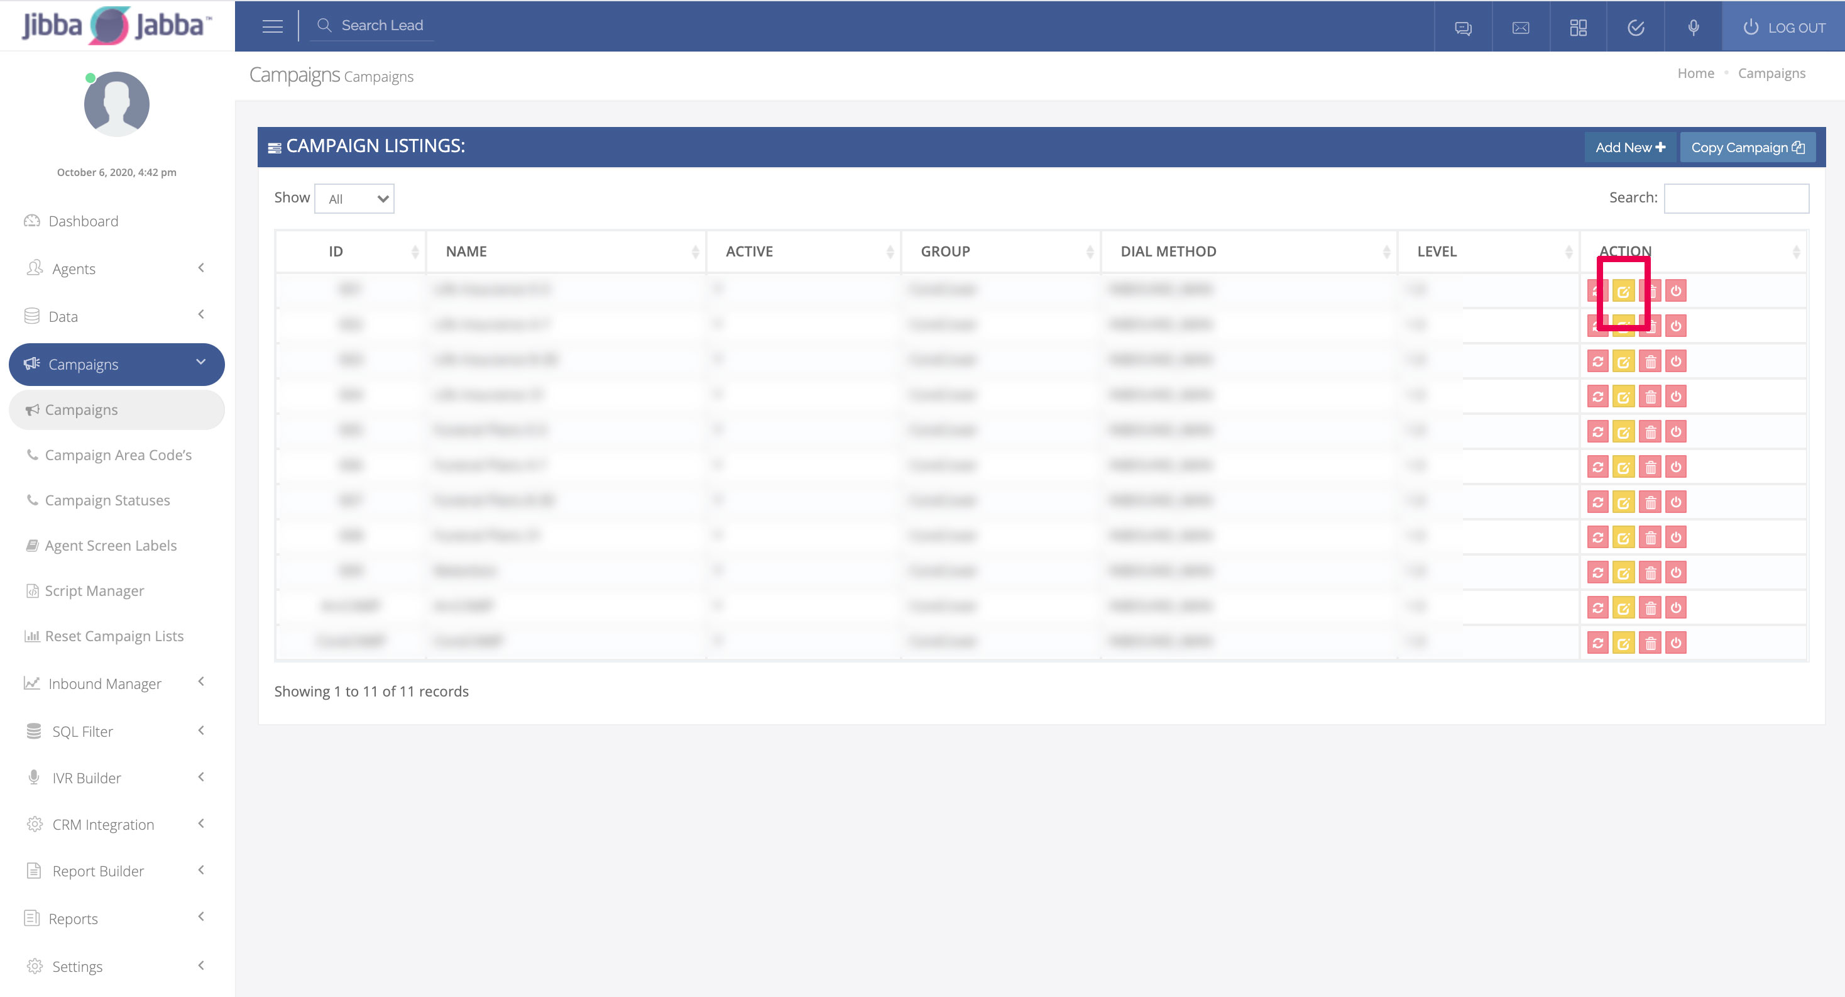Screen dimensions: 1845x997
Task: Click the table Search input field
Action: pyautogui.click(x=1736, y=199)
